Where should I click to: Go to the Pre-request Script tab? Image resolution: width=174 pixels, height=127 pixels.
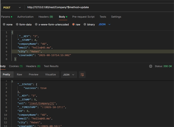pyautogui.click(x=83, y=17)
